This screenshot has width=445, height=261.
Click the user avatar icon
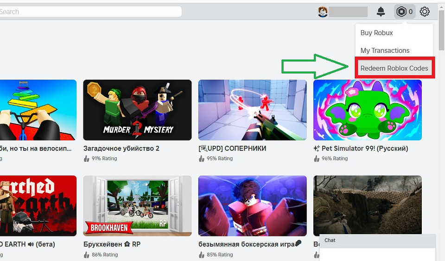pyautogui.click(x=323, y=12)
